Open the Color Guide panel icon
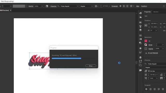The height and width of the screenshot is (93, 166). pyautogui.click(x=140, y=17)
